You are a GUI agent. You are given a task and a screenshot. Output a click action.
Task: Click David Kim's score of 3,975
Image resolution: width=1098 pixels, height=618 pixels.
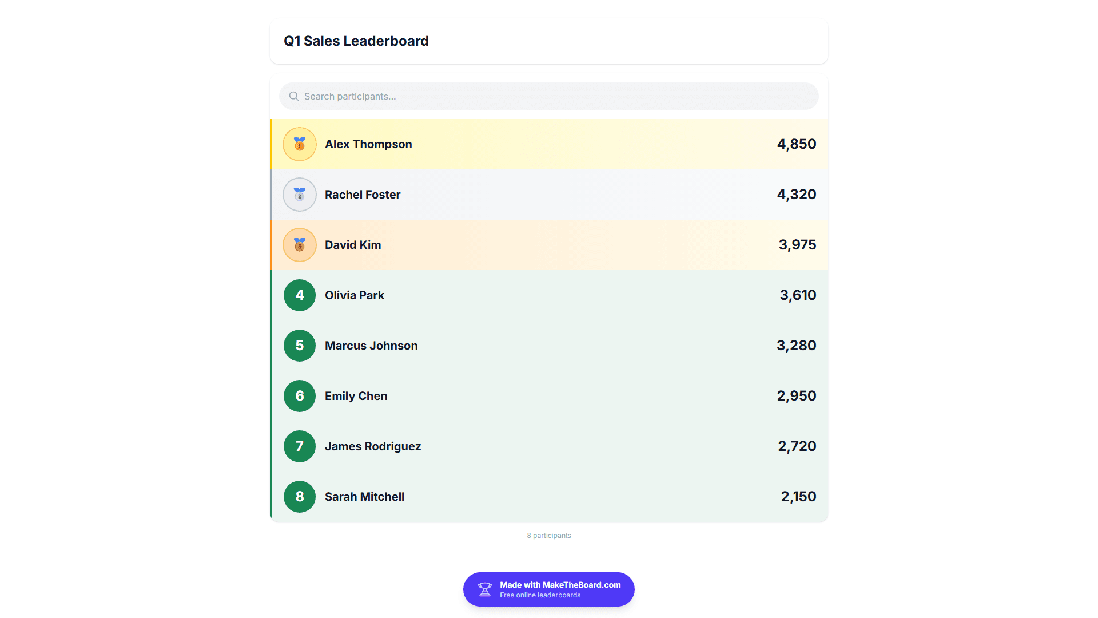pyautogui.click(x=797, y=245)
